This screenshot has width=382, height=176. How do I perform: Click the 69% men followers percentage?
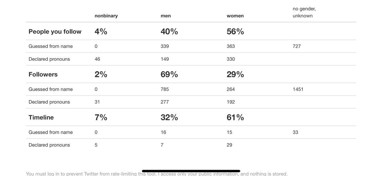click(169, 74)
